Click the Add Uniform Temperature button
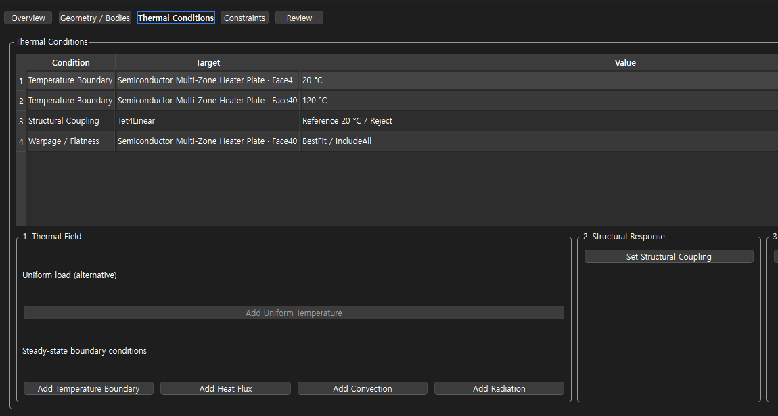 [x=294, y=313]
